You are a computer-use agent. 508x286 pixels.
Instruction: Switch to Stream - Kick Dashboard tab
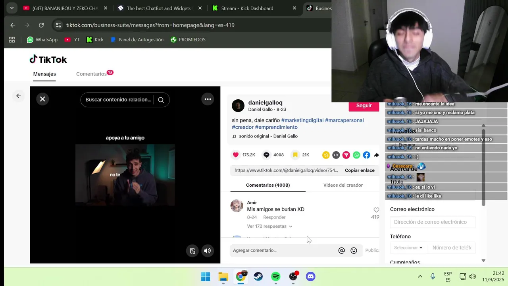[x=247, y=8]
